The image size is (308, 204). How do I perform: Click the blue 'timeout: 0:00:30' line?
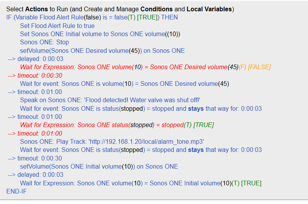35,158
